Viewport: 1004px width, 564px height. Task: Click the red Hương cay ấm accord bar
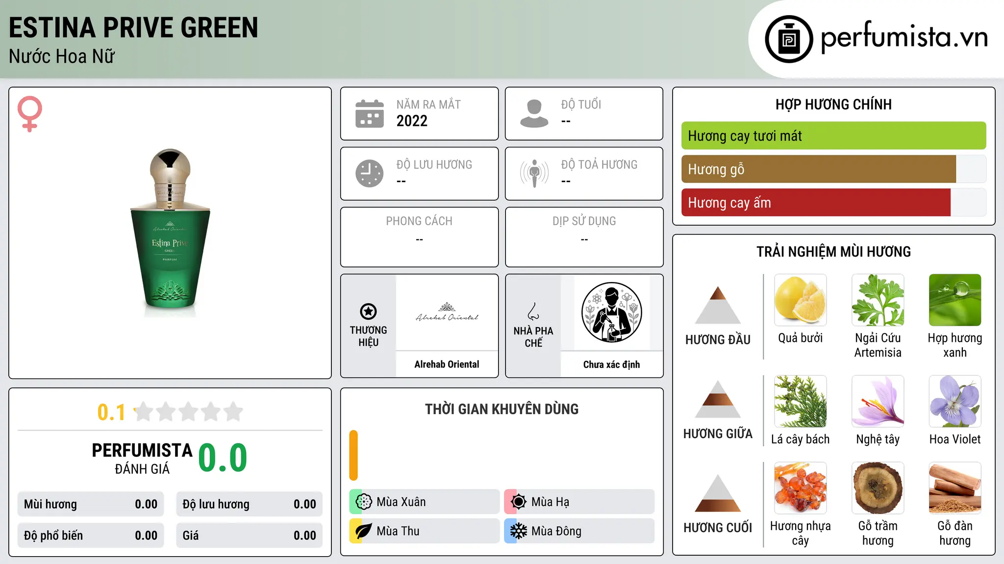click(x=816, y=202)
